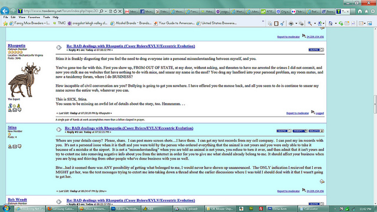
Task: Click Modify button on Stina's reply
Action: pos(300,131)
